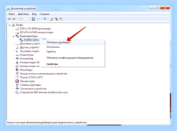Viewport: 177px width, 131px height.
Task: Click the computer icon beside Sergey
Action: click(13, 25)
